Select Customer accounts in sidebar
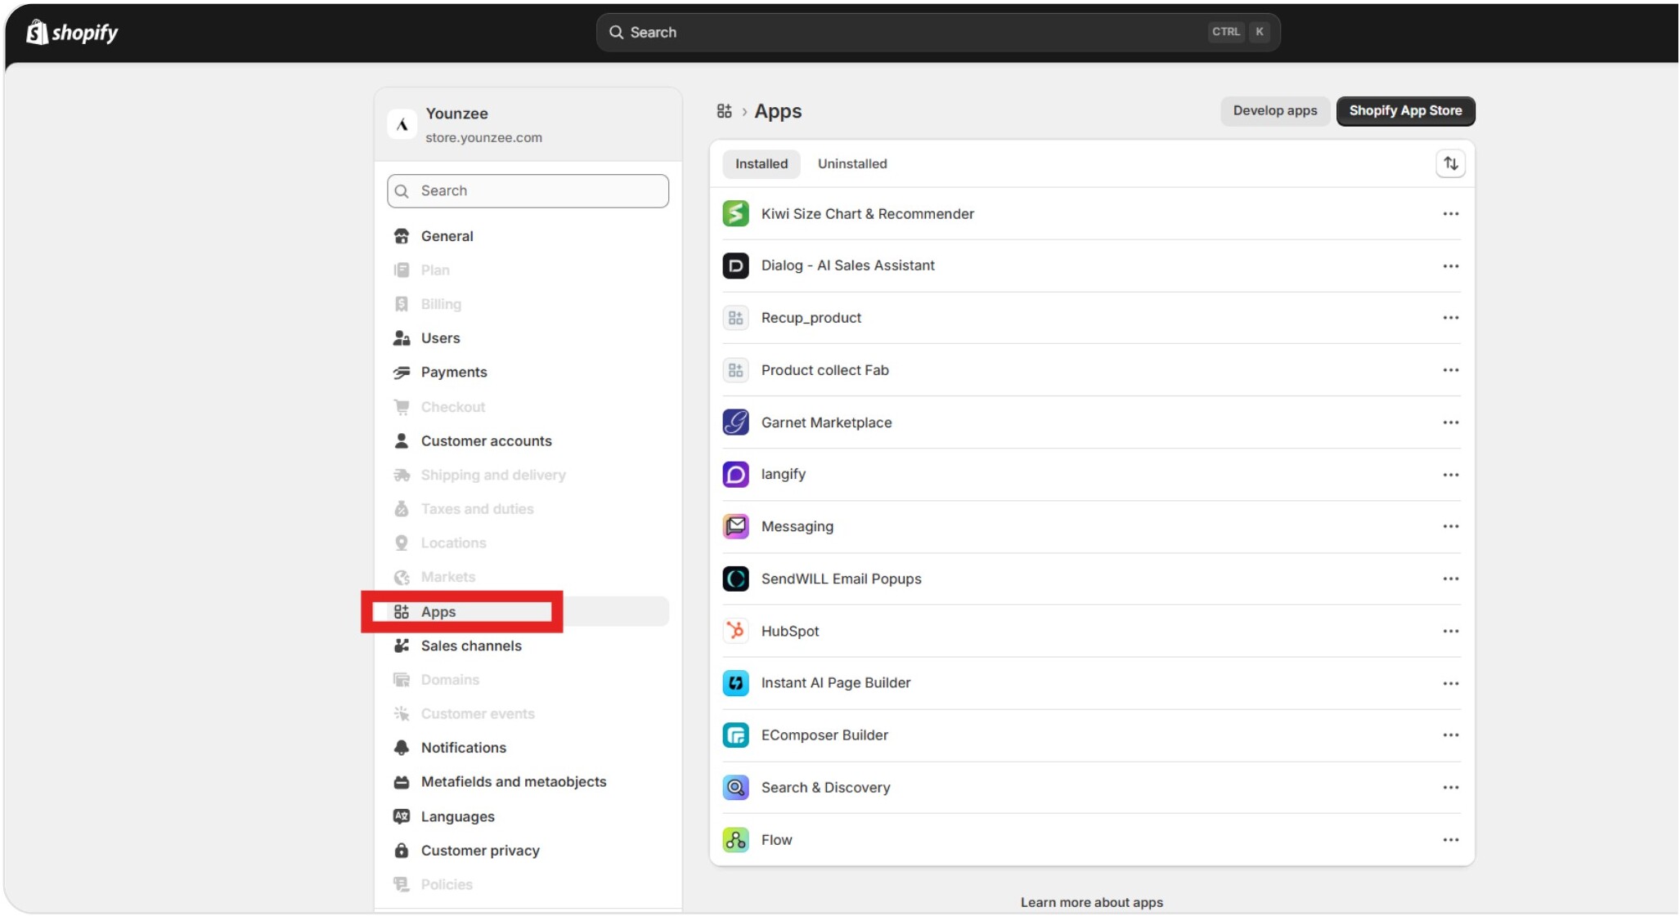The image size is (1680, 916). (528, 440)
